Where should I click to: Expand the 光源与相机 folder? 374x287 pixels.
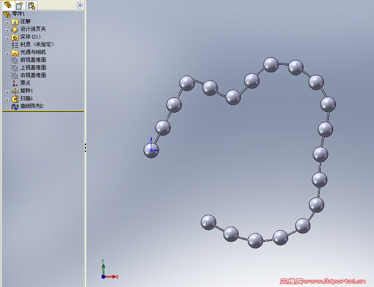pos(7,53)
